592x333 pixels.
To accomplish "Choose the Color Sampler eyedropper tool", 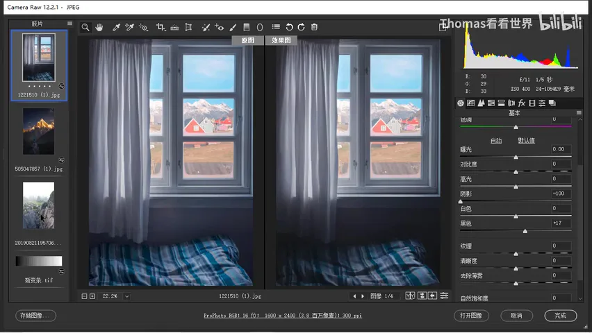I will [129, 27].
